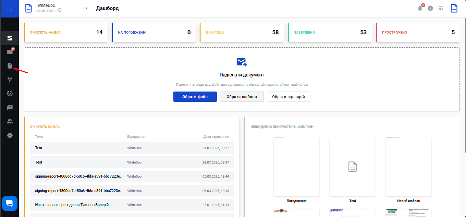Image resolution: width=466 pixels, height=217 pixels.
Task: Copy the DD30...D933 identifier
Action: click(x=59, y=11)
